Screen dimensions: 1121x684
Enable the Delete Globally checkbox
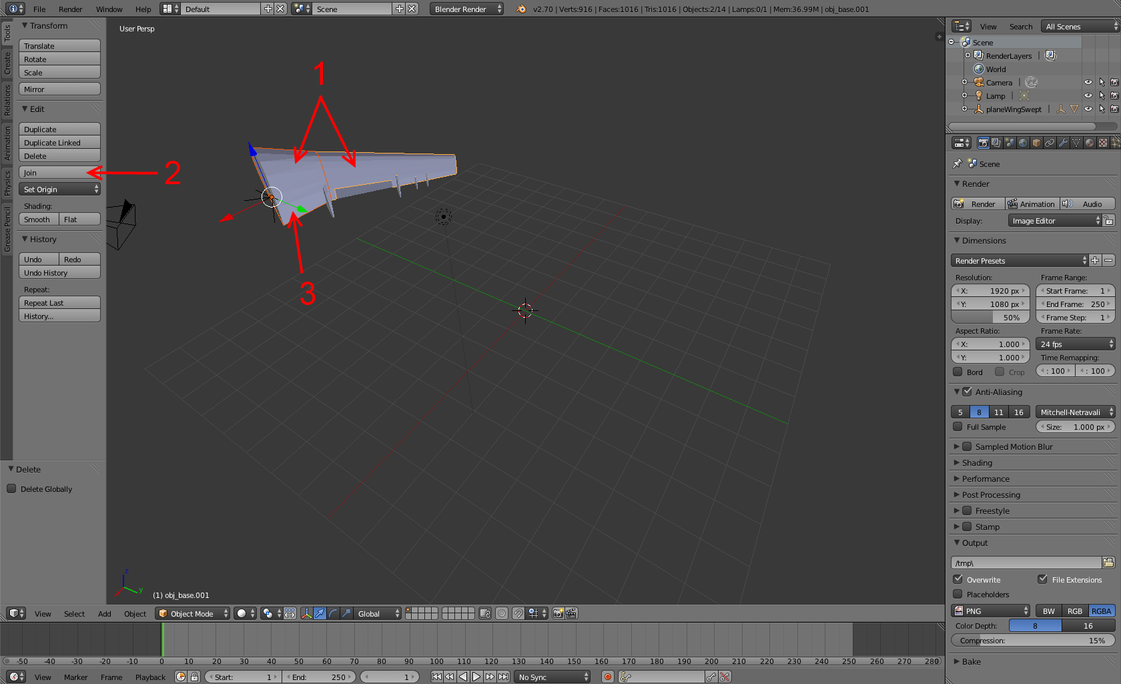pyautogui.click(x=11, y=489)
